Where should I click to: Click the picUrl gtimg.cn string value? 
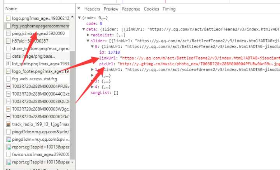199,64
